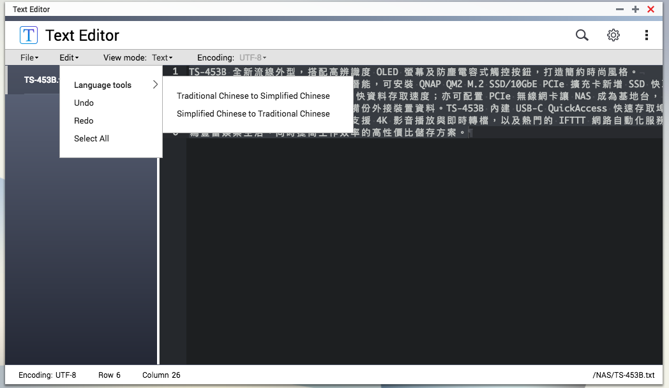Open the View mode Text dropdown
The height and width of the screenshot is (388, 669).
click(x=162, y=57)
